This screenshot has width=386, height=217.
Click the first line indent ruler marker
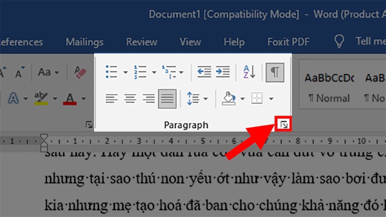pyautogui.click(x=44, y=137)
